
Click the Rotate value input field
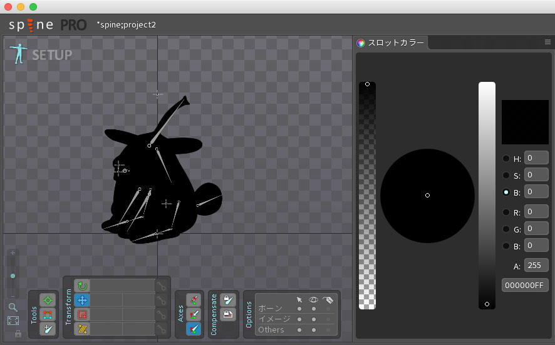(123, 286)
